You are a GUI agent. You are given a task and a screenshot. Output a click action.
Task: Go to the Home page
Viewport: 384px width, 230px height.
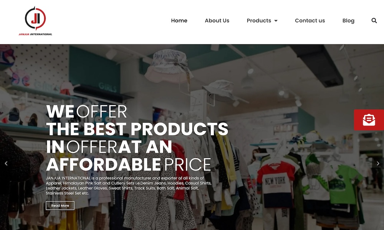pyautogui.click(x=179, y=21)
